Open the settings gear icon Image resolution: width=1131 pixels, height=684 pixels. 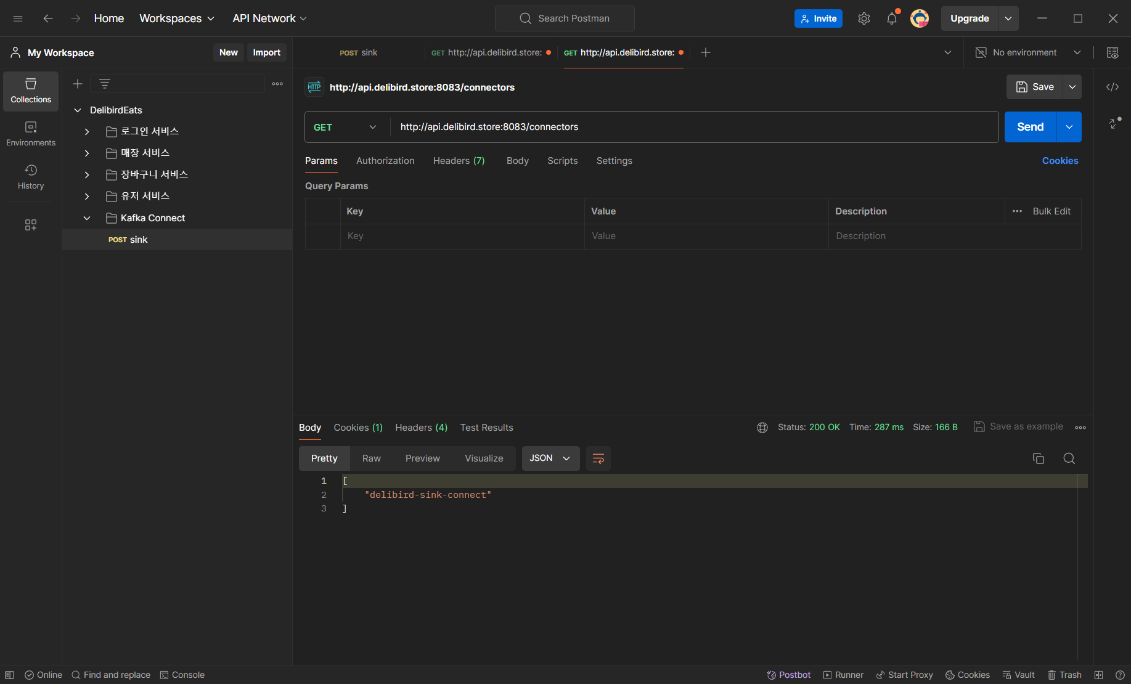(864, 18)
